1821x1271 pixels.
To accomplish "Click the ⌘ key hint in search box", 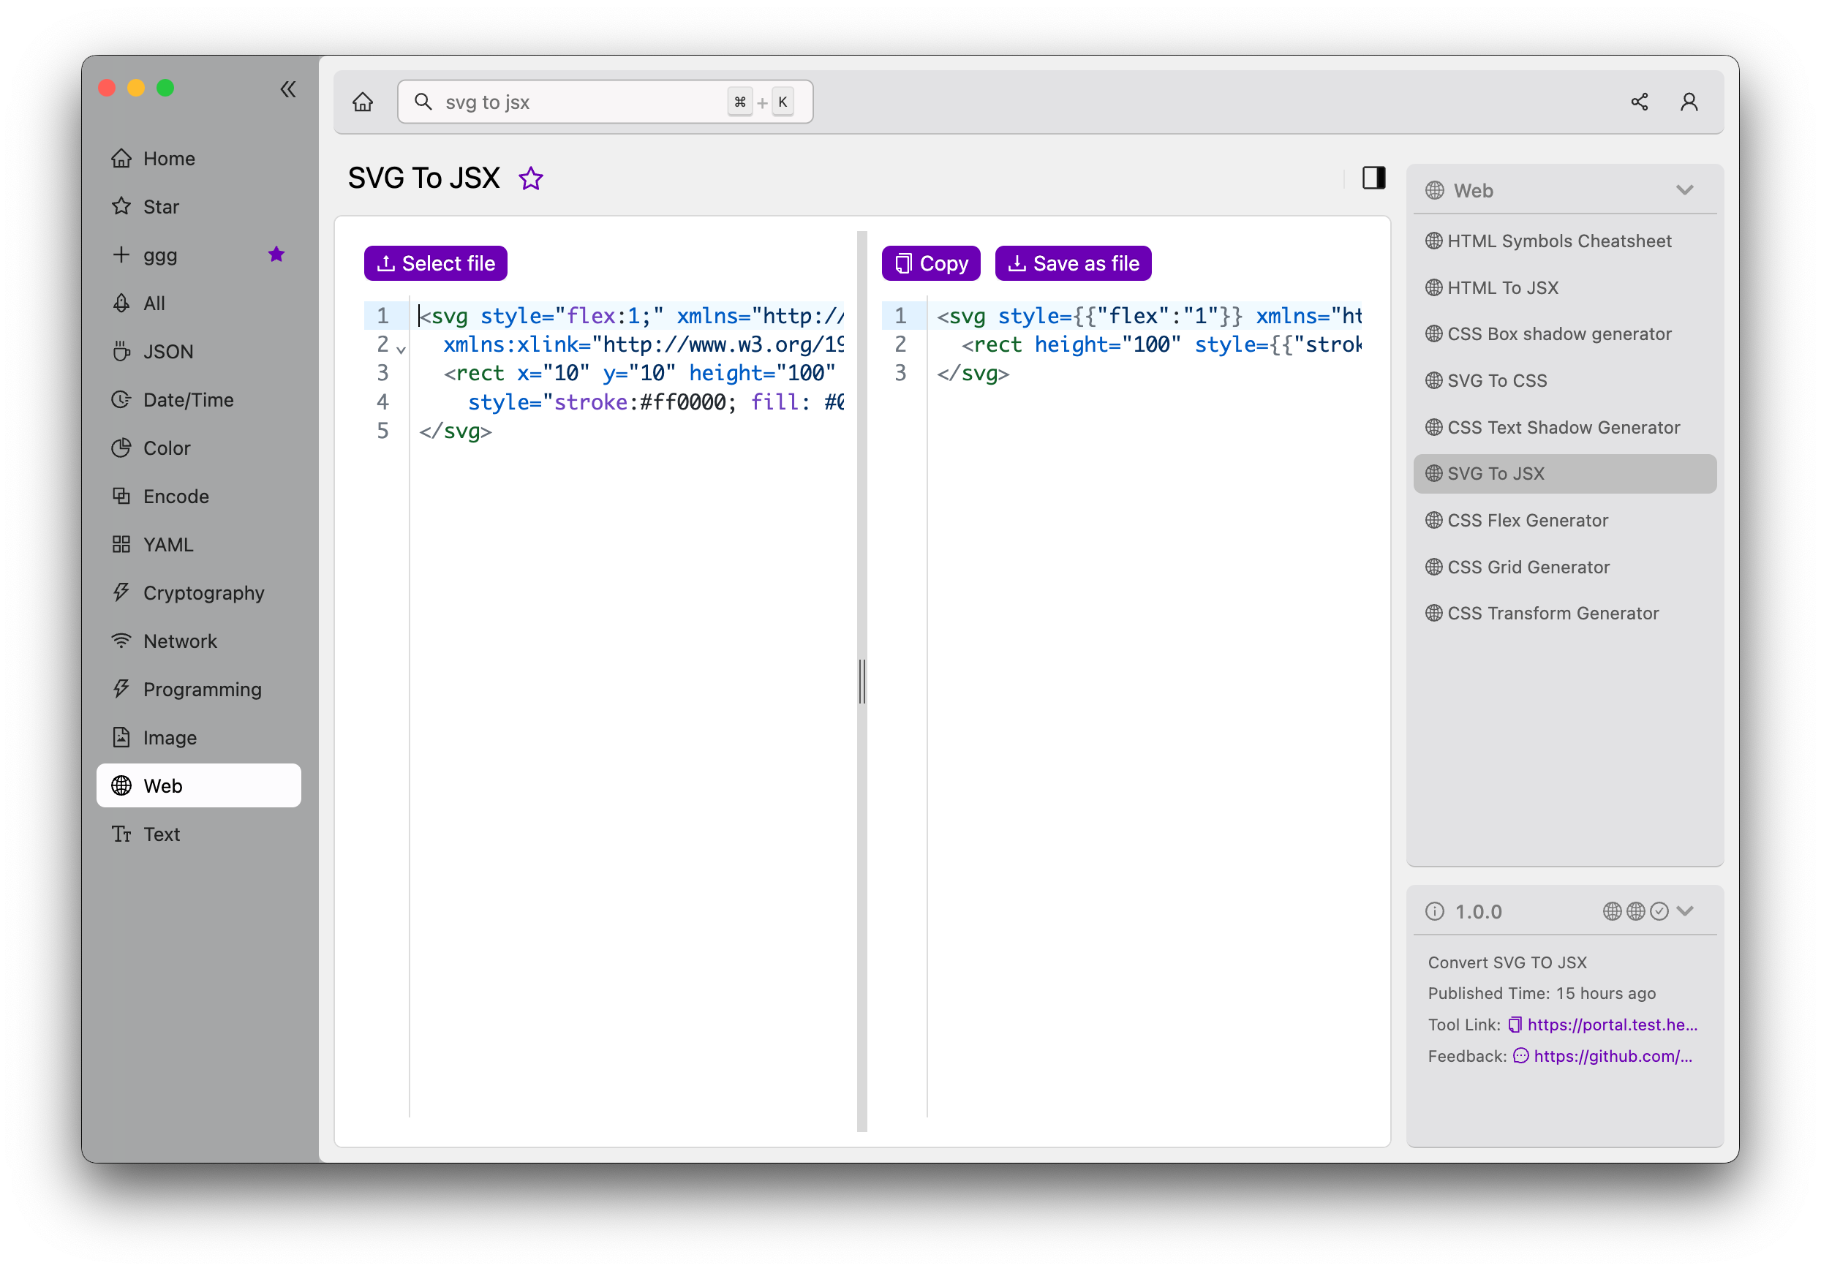I will click(x=739, y=102).
